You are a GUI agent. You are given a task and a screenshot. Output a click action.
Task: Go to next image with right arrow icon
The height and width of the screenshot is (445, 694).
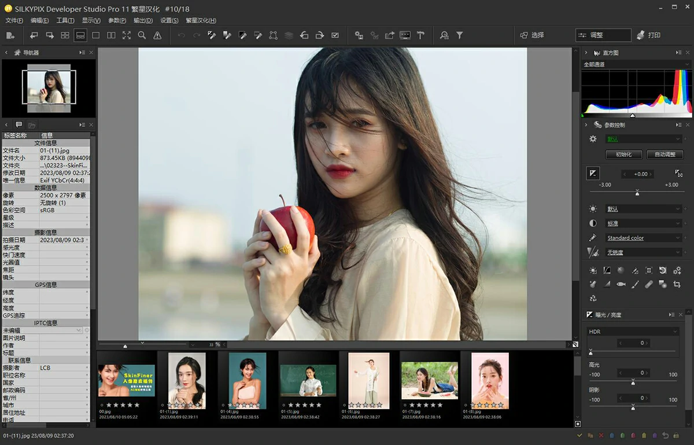pos(50,35)
